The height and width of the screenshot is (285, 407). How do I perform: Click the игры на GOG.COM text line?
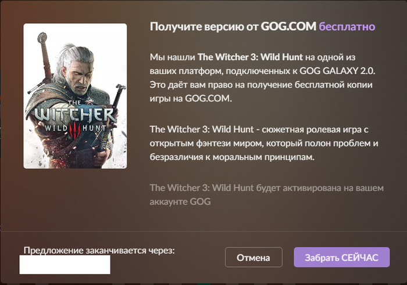(x=191, y=99)
